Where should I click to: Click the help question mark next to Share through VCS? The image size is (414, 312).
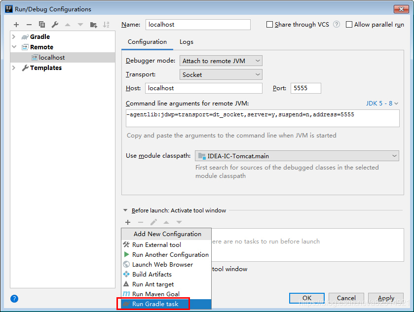point(337,24)
